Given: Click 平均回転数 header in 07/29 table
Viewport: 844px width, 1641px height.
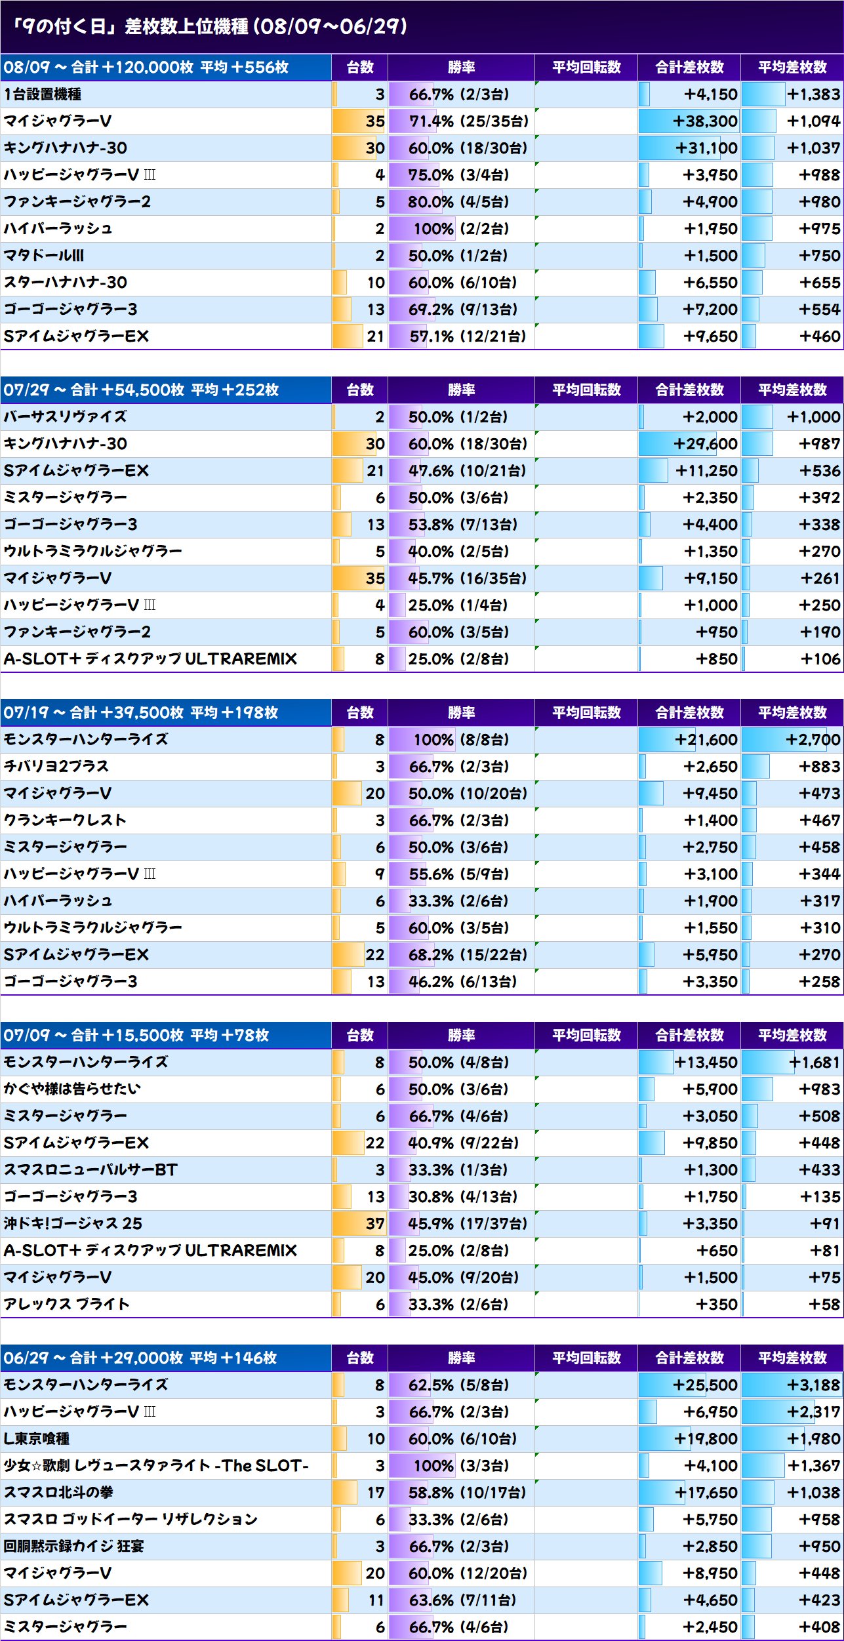Looking at the screenshot, I should pyautogui.click(x=586, y=390).
